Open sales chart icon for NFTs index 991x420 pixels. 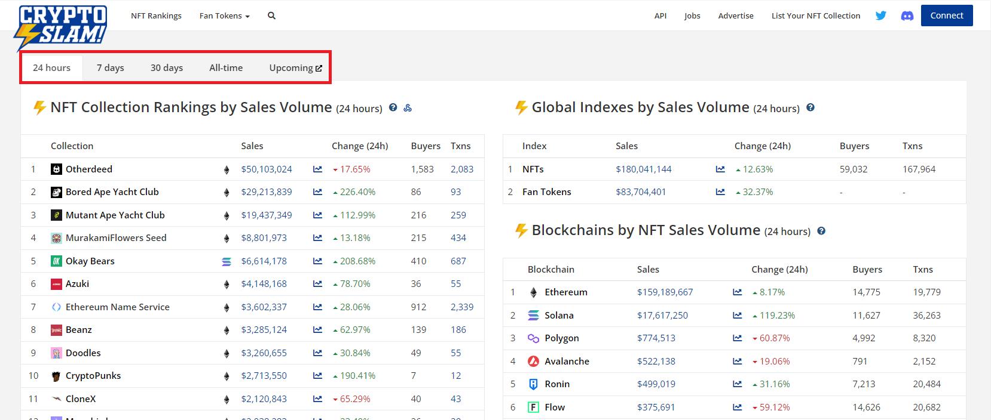tap(720, 169)
